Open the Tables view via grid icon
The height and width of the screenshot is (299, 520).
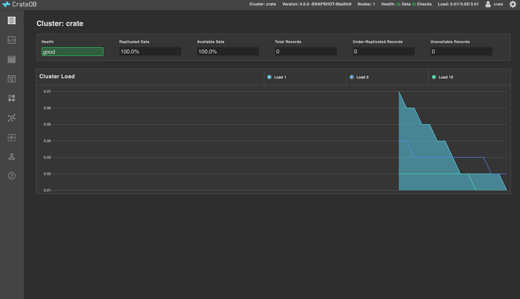11,59
